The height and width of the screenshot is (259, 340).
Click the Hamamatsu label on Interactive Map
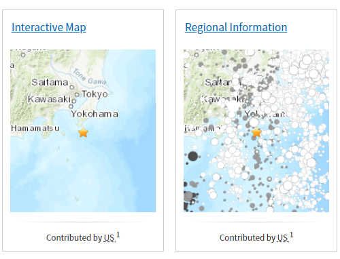tap(35, 128)
